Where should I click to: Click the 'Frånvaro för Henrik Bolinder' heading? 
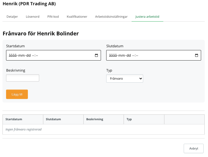pos(41,33)
